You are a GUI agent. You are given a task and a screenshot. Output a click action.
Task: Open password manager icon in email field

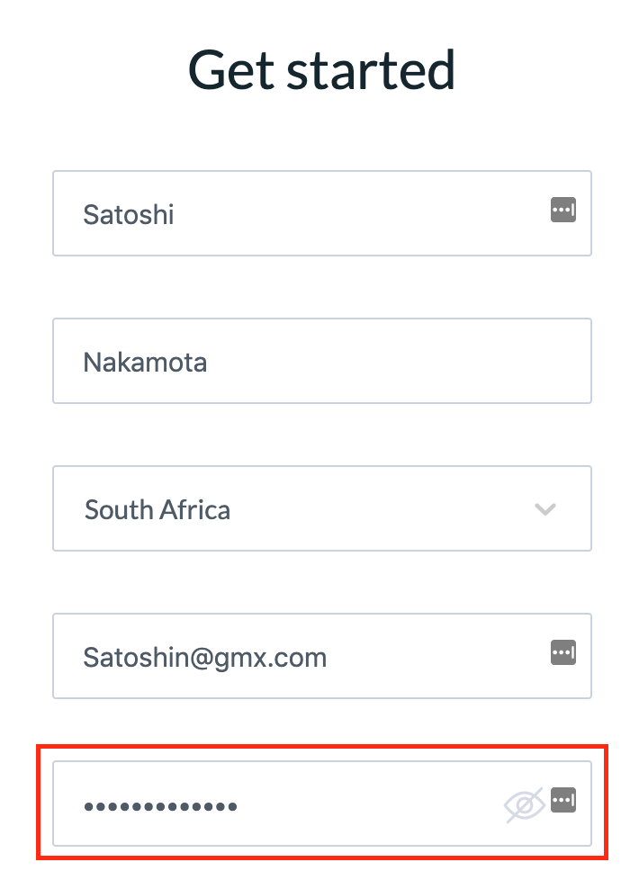[563, 652]
